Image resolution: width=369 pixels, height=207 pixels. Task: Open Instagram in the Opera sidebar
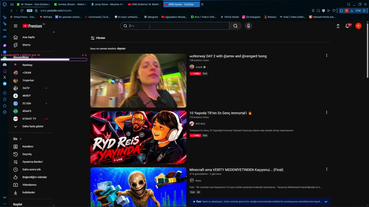tap(5, 71)
